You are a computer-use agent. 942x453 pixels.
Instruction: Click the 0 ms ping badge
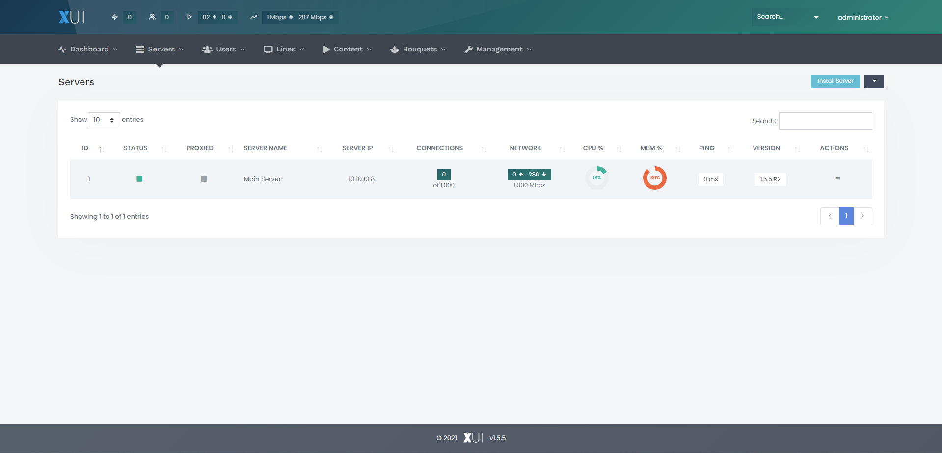(x=710, y=179)
